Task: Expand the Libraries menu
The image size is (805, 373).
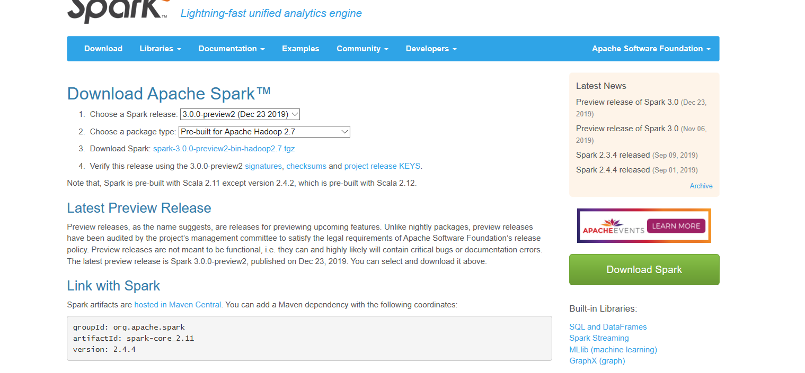Action: pos(161,49)
